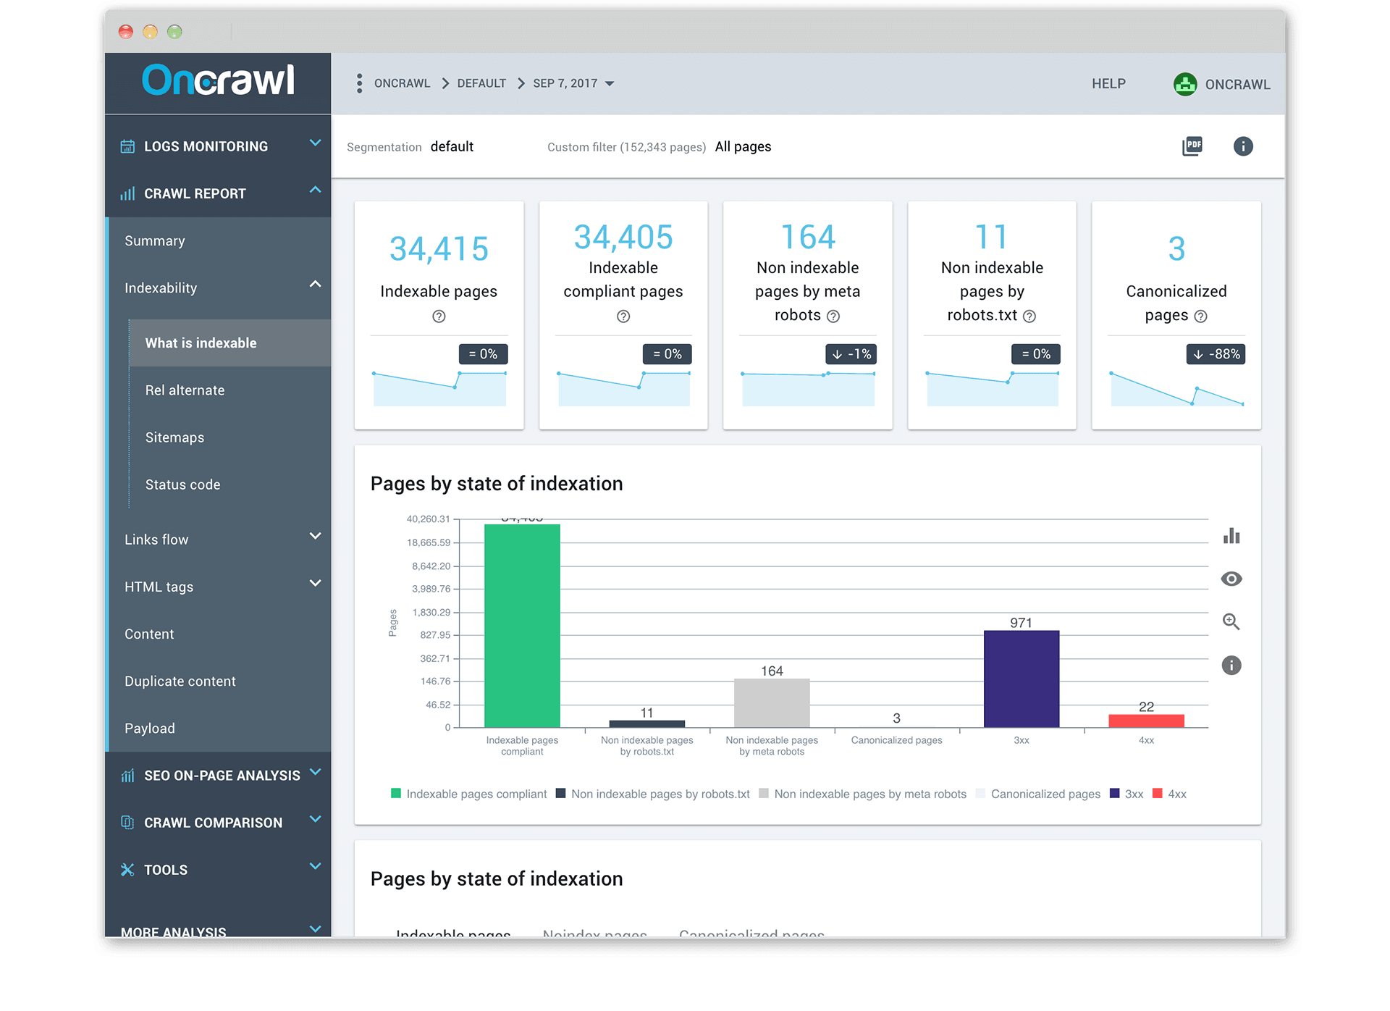Collapse the Indexability section

(315, 285)
